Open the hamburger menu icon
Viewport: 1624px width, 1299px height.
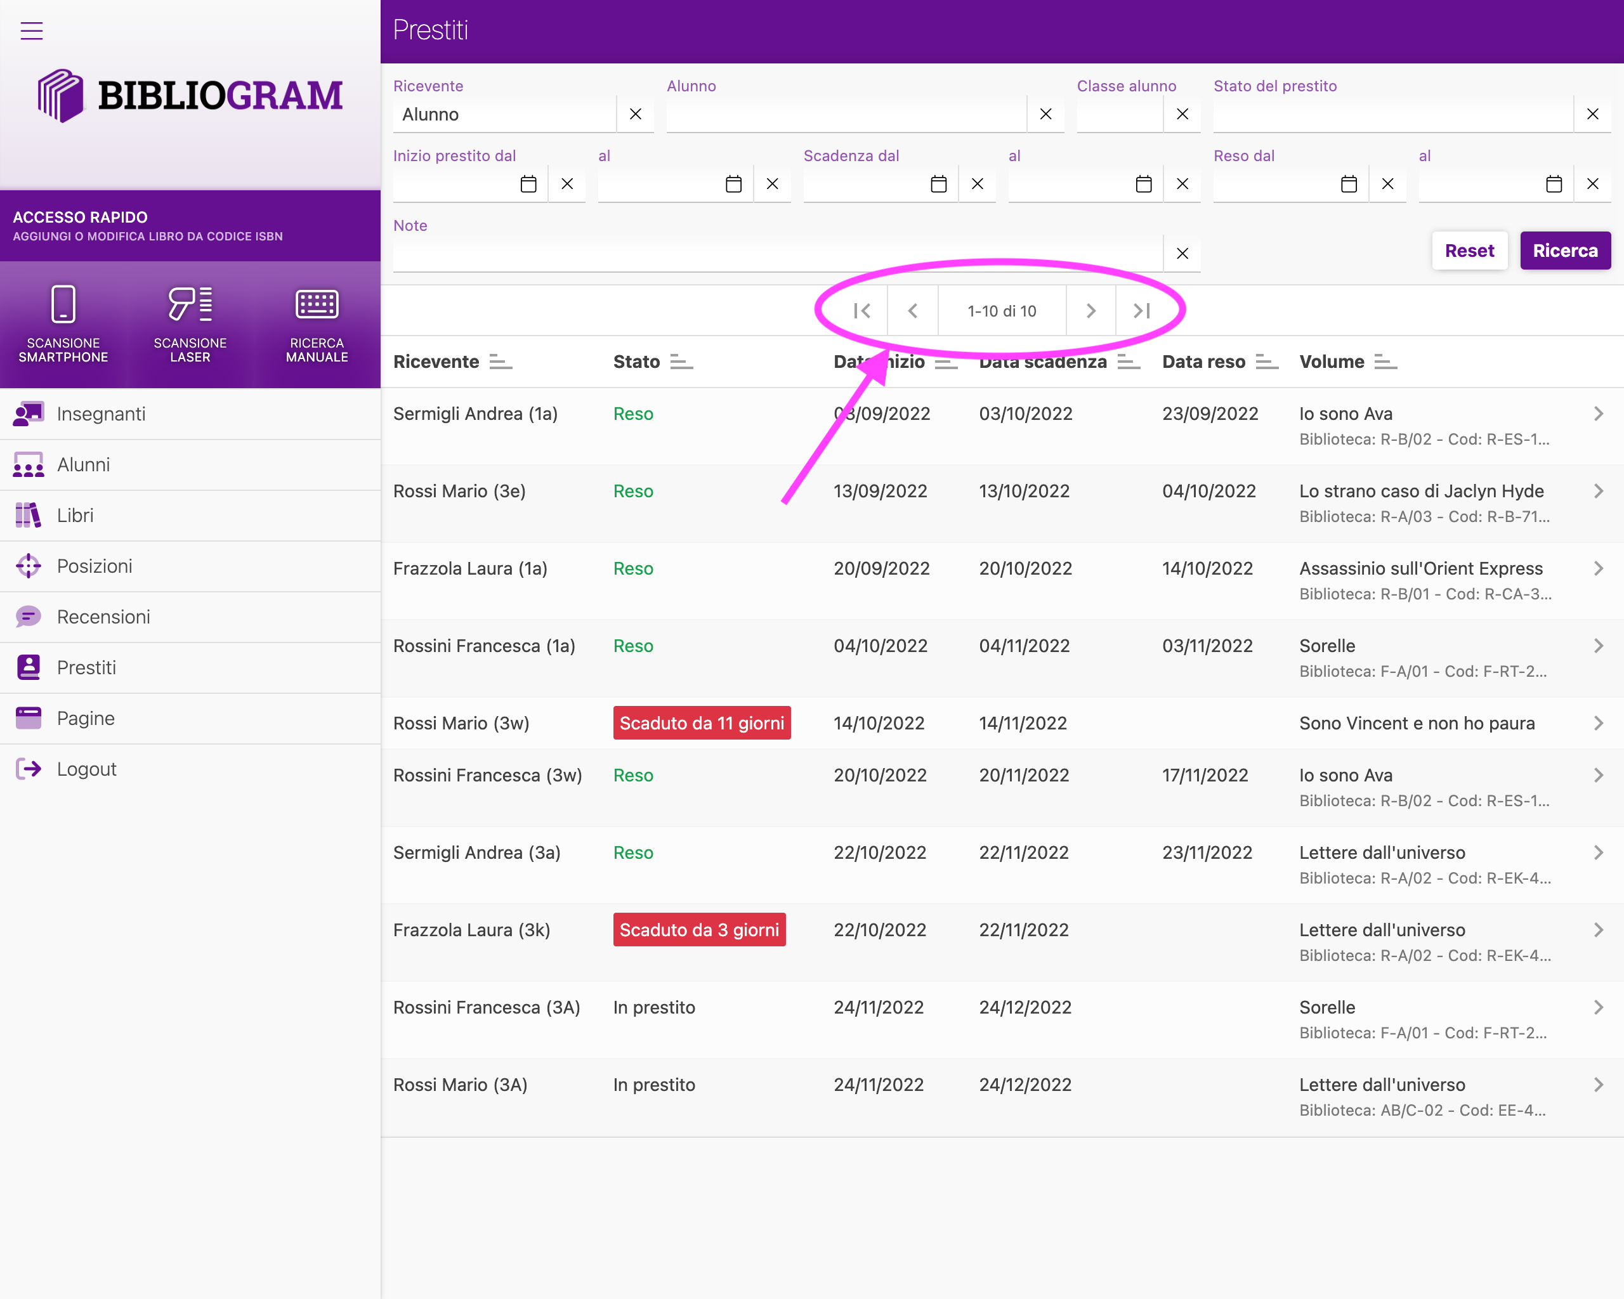point(31,30)
